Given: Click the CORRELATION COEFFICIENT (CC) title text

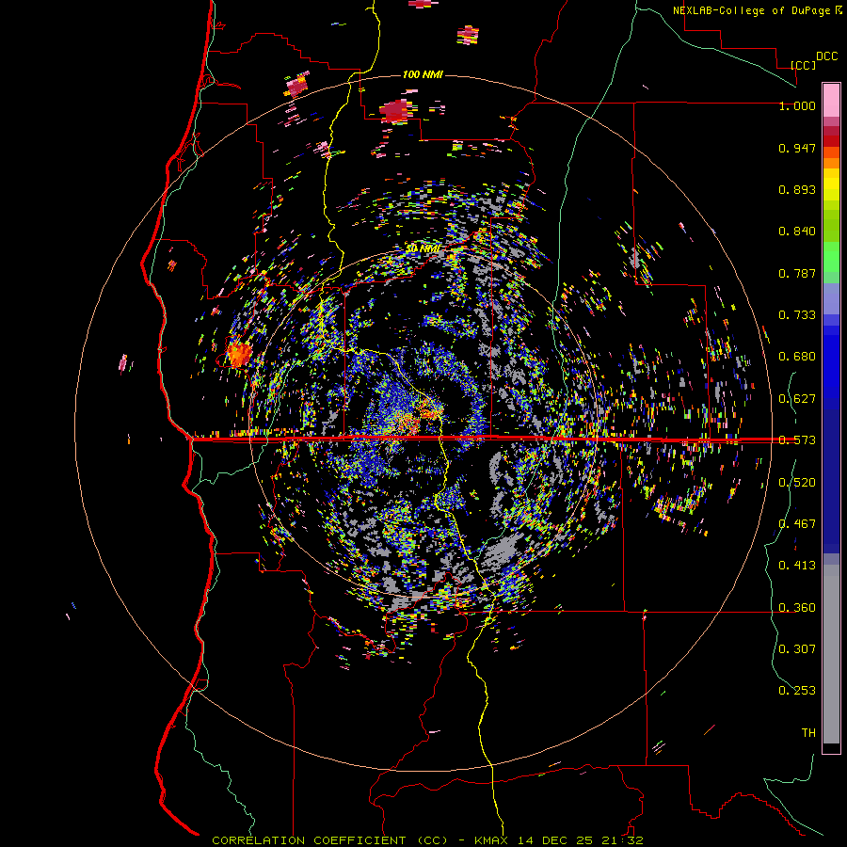Looking at the screenshot, I should [329, 840].
